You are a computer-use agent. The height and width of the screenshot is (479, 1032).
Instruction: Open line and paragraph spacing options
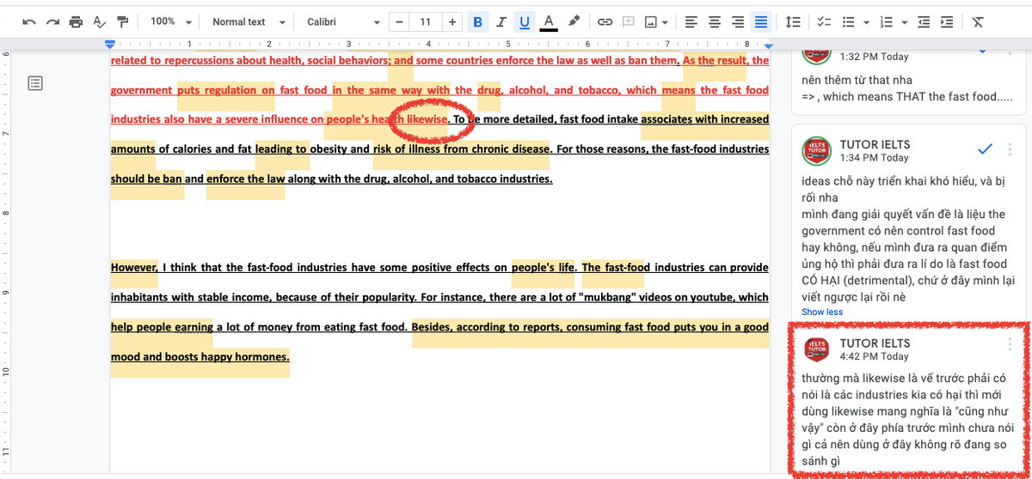[x=794, y=21]
